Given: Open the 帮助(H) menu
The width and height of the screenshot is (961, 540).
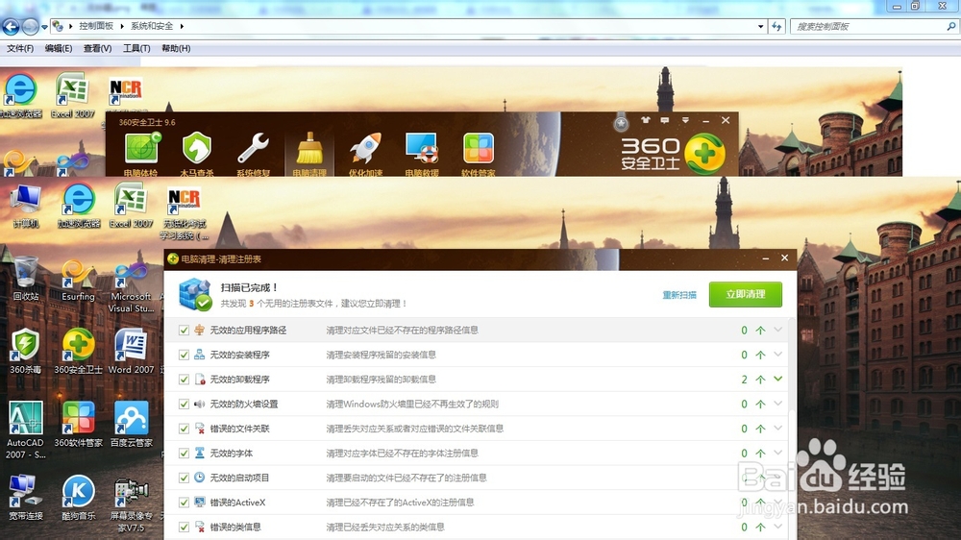Looking at the screenshot, I should [176, 48].
